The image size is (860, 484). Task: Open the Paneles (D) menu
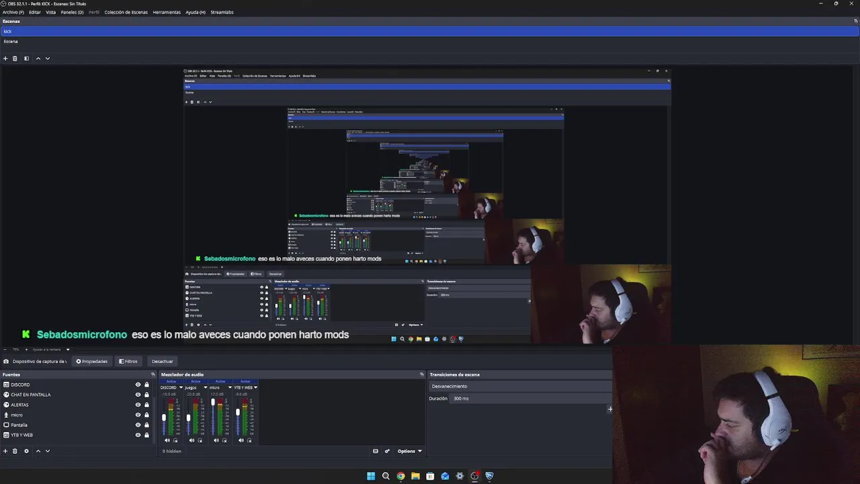pos(72,12)
